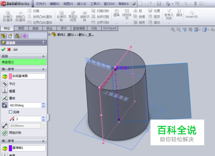
Task: Open the Fillet (圆角) dropdown arrow
Action: coord(117,23)
